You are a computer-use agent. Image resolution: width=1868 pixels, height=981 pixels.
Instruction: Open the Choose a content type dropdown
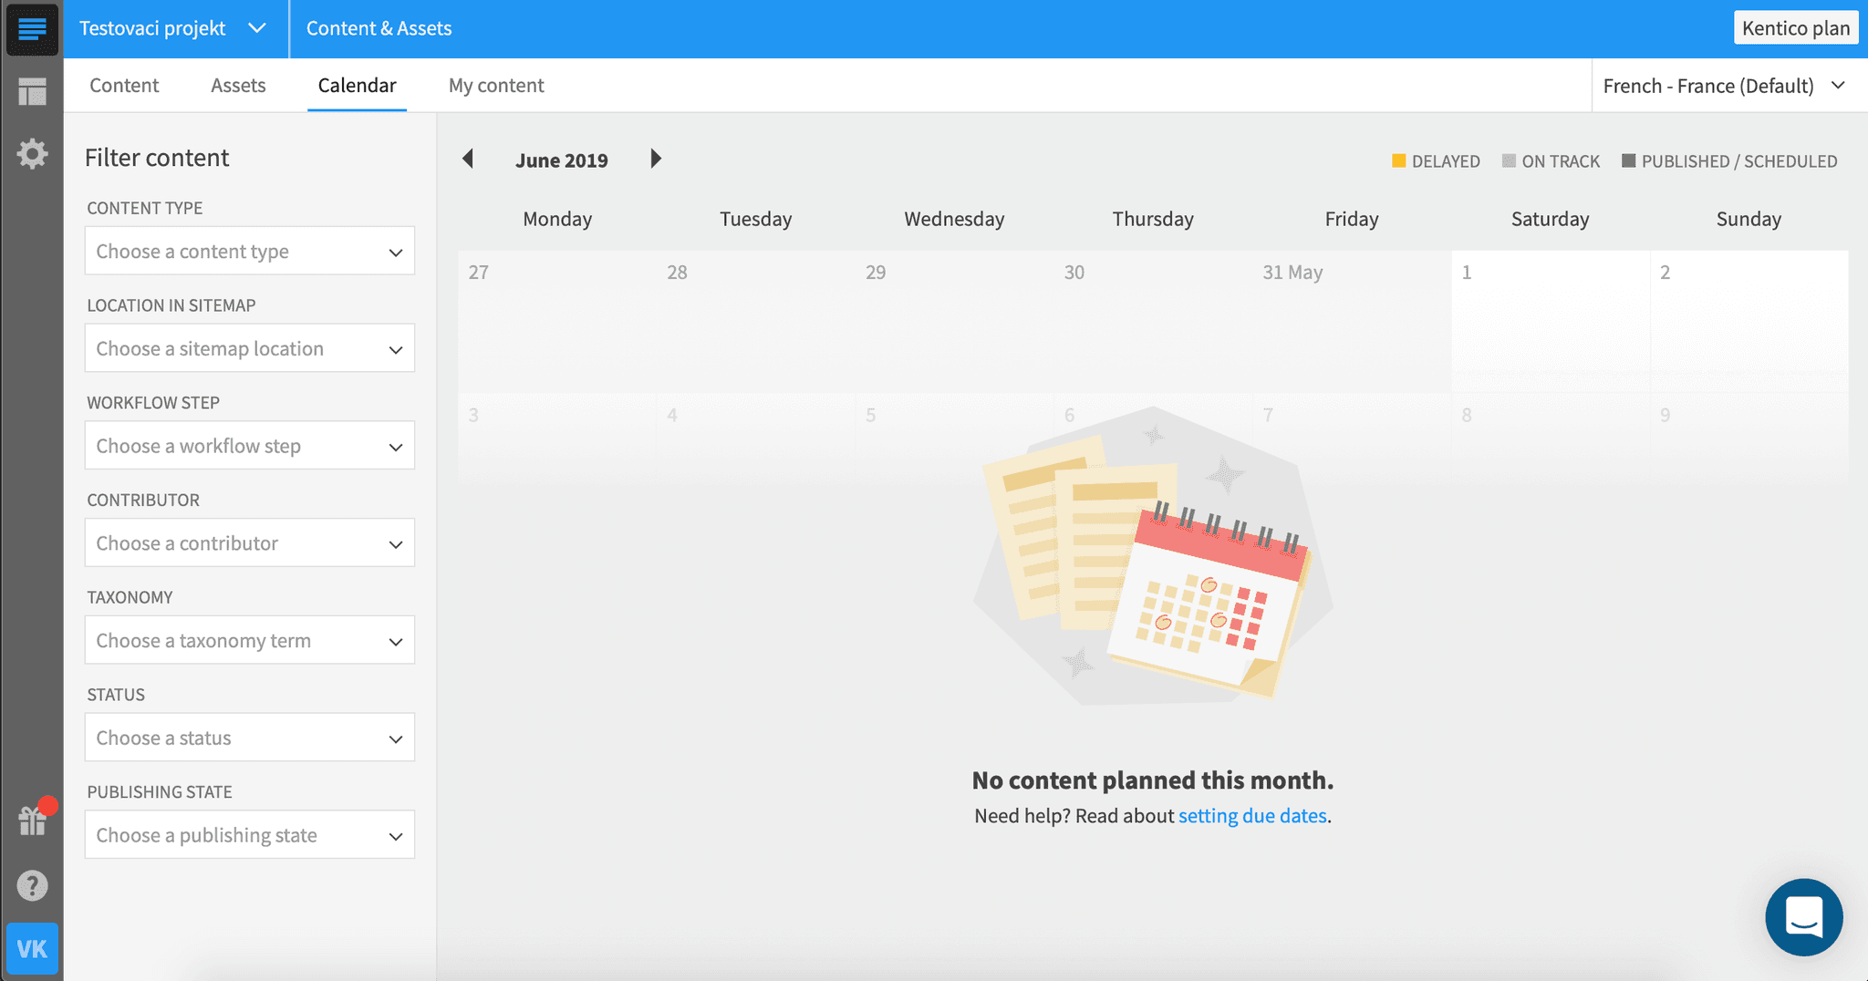point(249,251)
